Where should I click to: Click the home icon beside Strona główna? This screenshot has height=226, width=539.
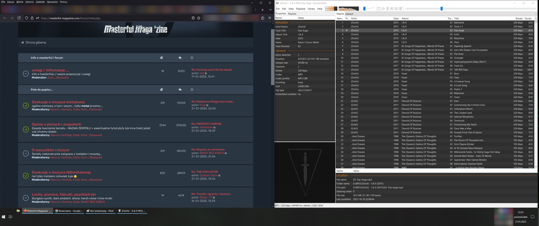click(23, 43)
